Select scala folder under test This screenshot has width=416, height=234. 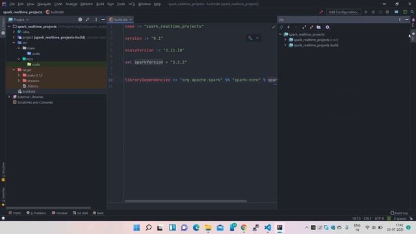click(33, 64)
